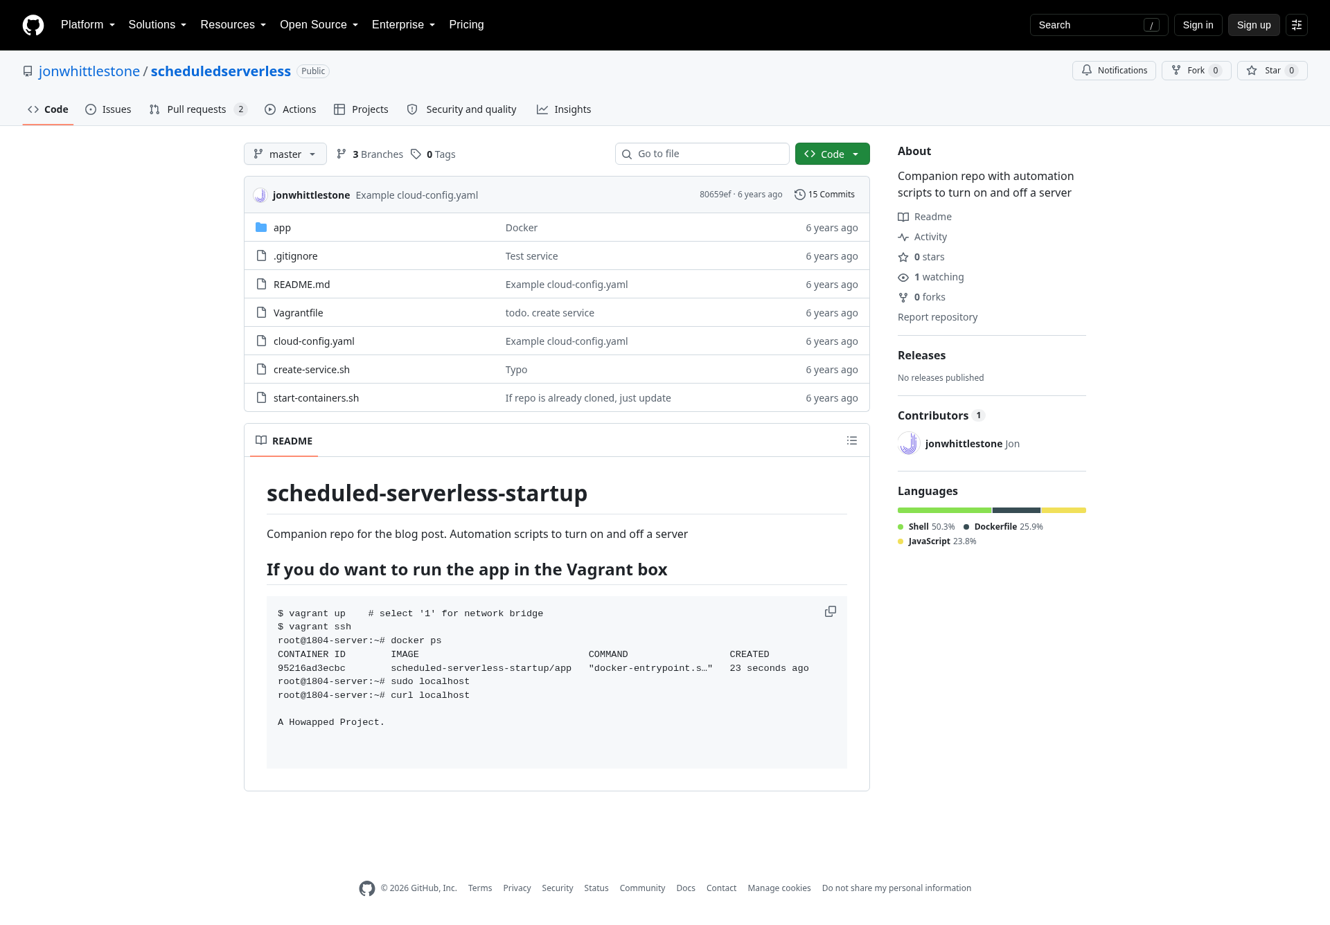Open the Readme link in About
Viewport: 1330px width, 925px height.
[925, 217]
